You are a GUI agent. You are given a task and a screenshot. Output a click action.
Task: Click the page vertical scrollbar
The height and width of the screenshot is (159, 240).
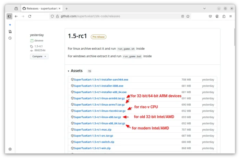click(x=235, y=37)
